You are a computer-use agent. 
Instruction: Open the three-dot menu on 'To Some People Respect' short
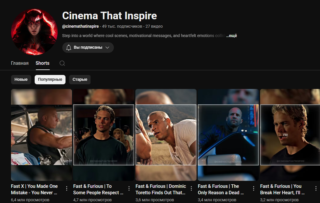coord(129,188)
